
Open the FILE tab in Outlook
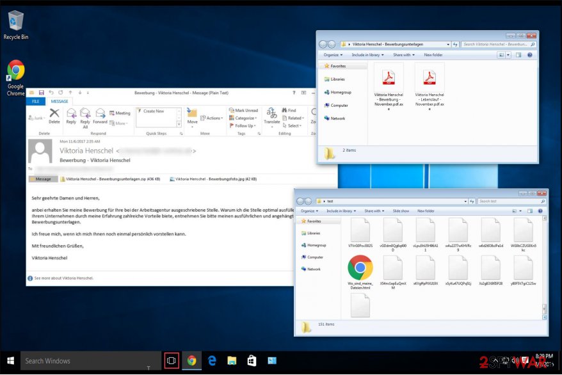35,101
